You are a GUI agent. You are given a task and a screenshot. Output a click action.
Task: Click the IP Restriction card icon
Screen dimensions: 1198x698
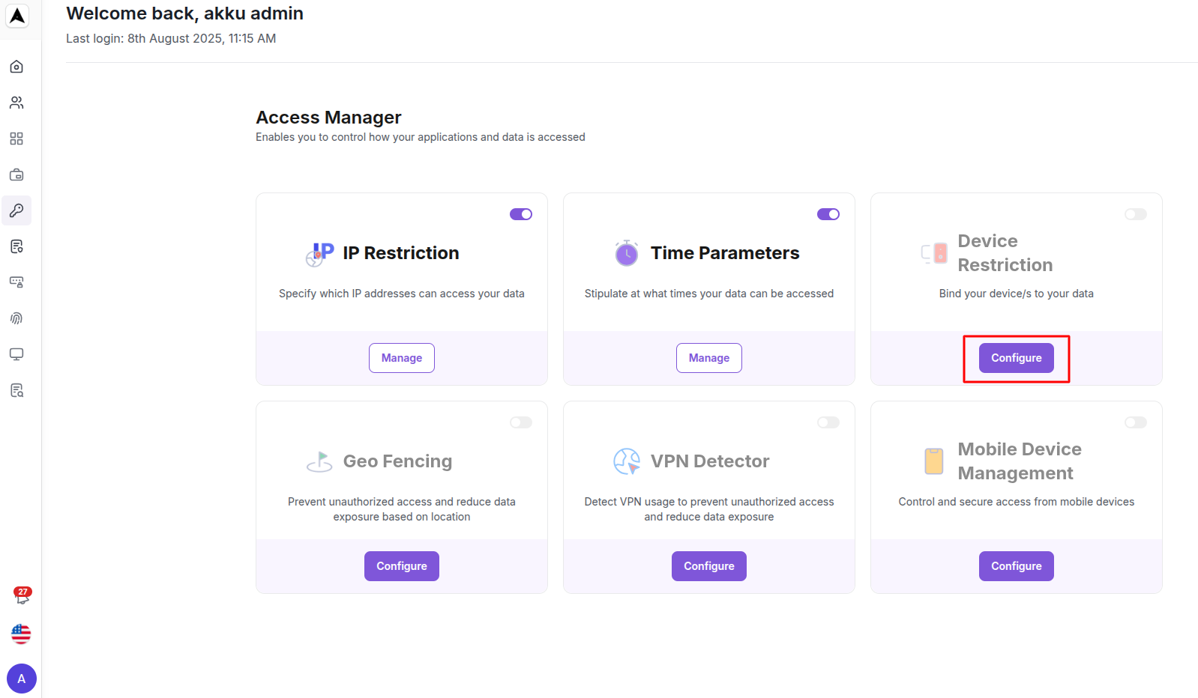[320, 254]
